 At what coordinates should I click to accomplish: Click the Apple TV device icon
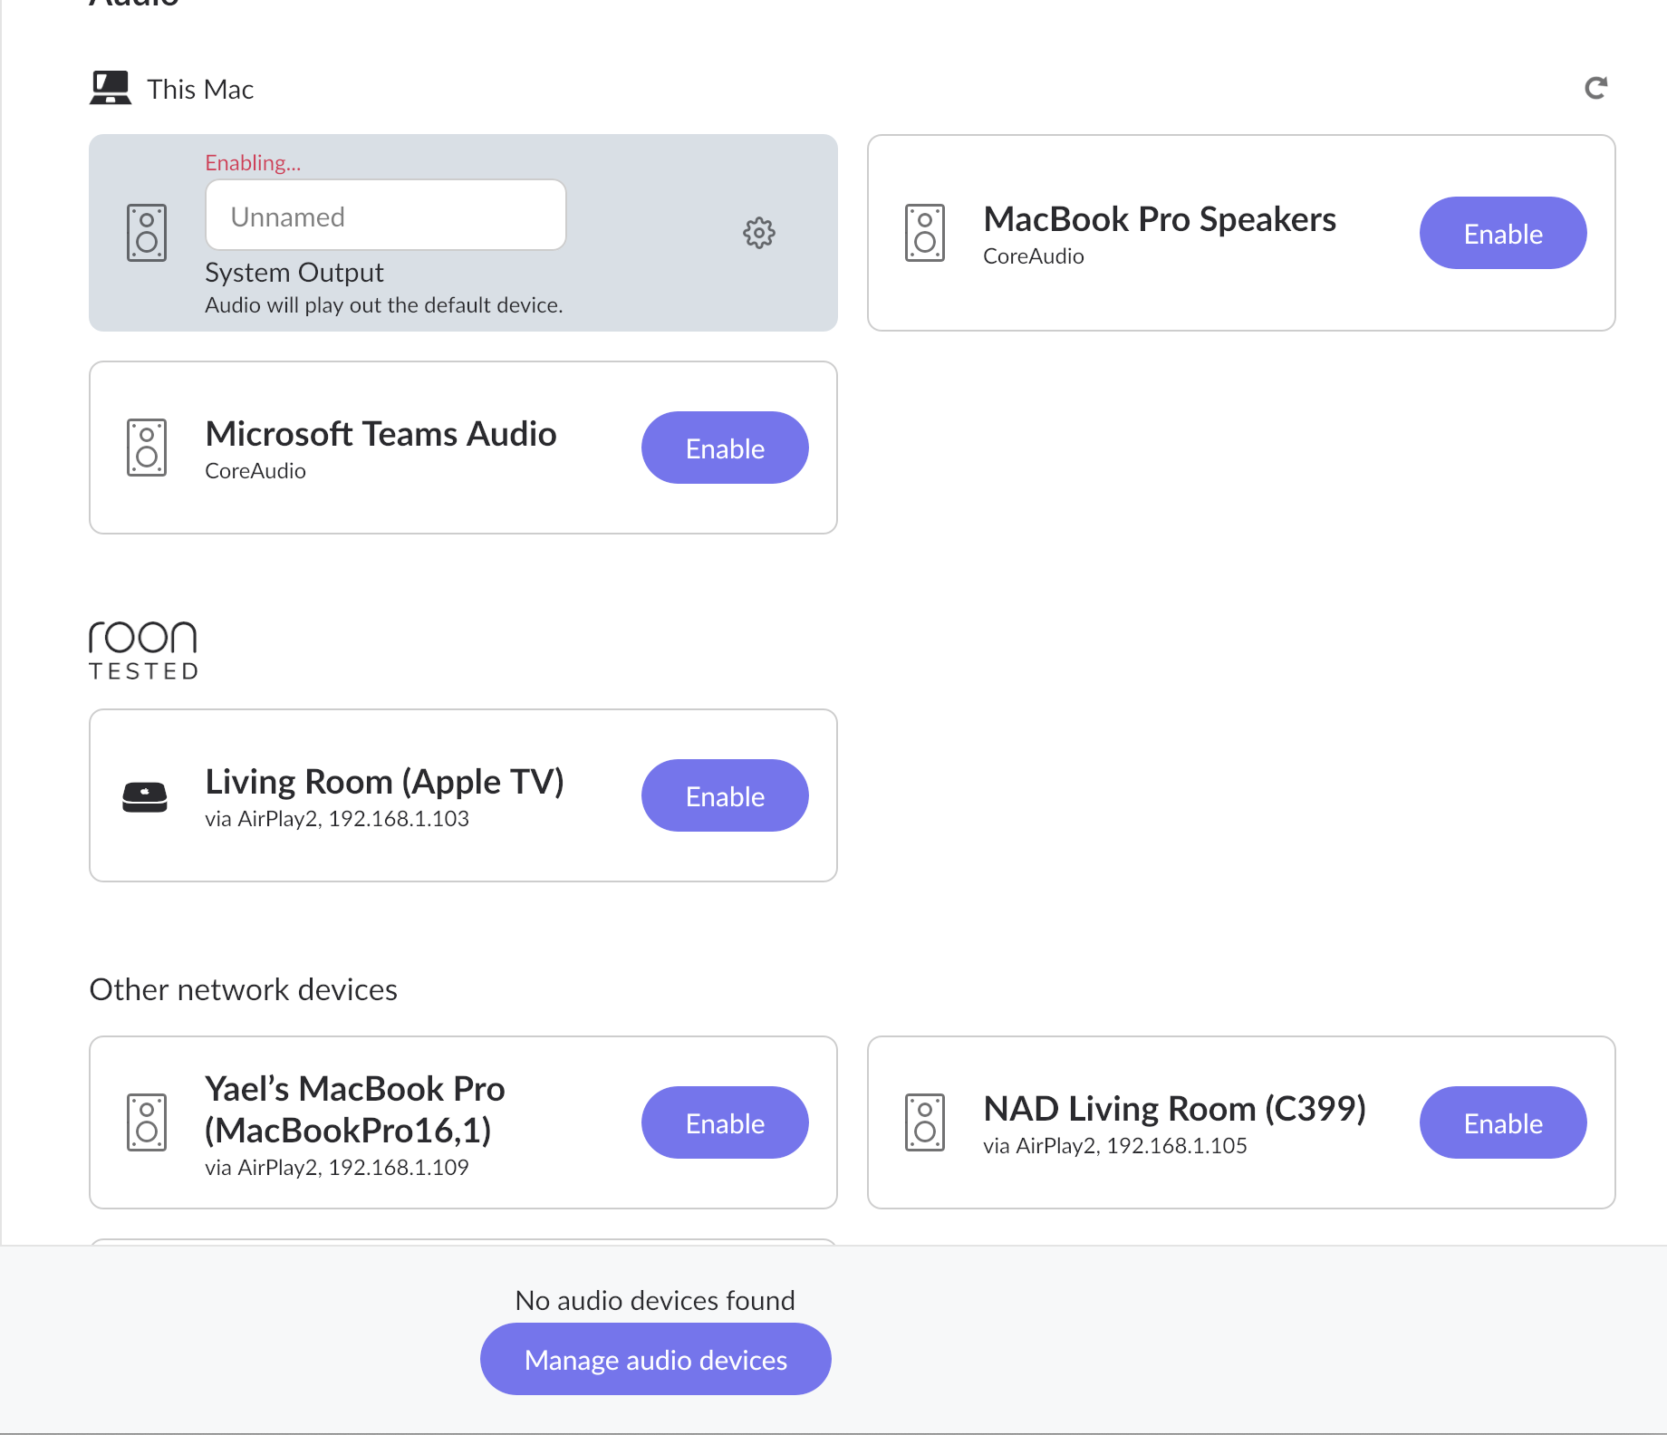[145, 797]
